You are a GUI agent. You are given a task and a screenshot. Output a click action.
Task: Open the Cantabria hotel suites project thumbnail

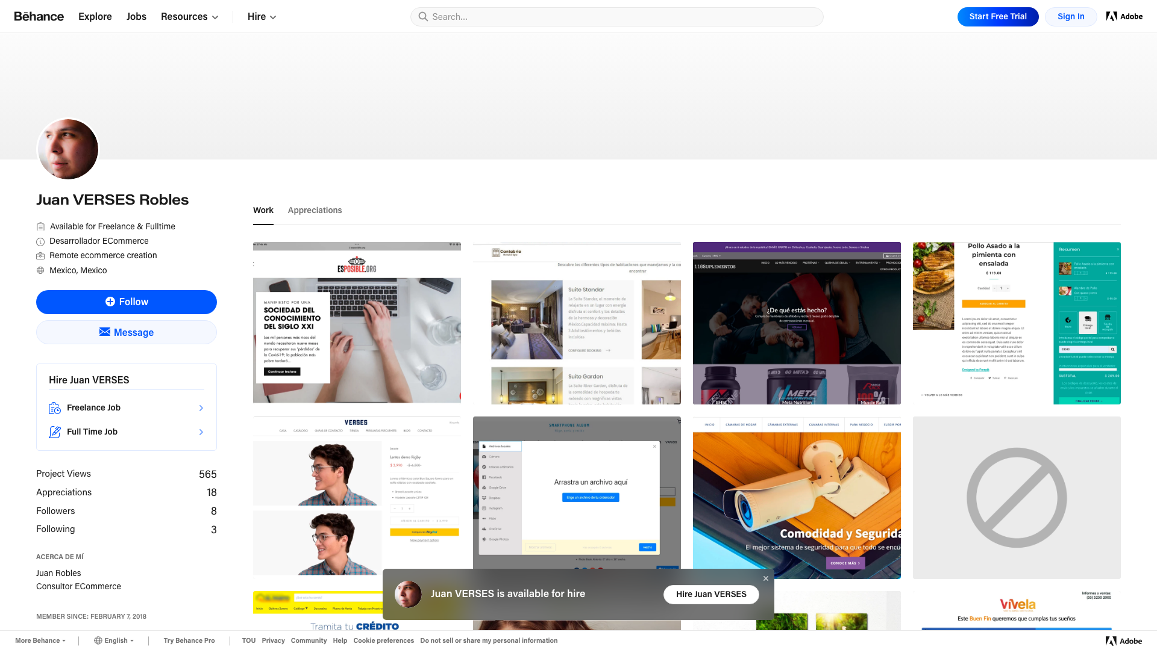tap(577, 323)
